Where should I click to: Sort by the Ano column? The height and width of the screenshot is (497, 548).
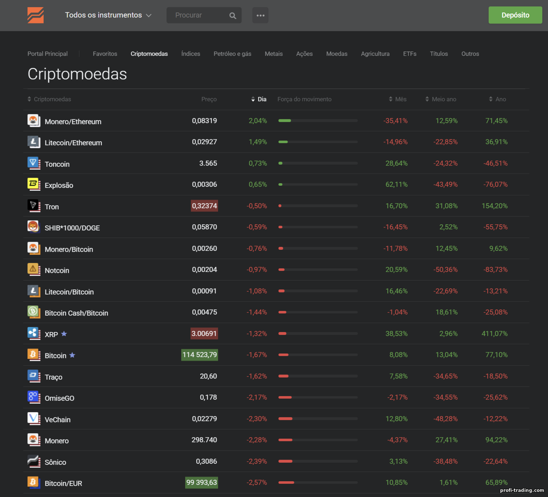tap(497, 99)
